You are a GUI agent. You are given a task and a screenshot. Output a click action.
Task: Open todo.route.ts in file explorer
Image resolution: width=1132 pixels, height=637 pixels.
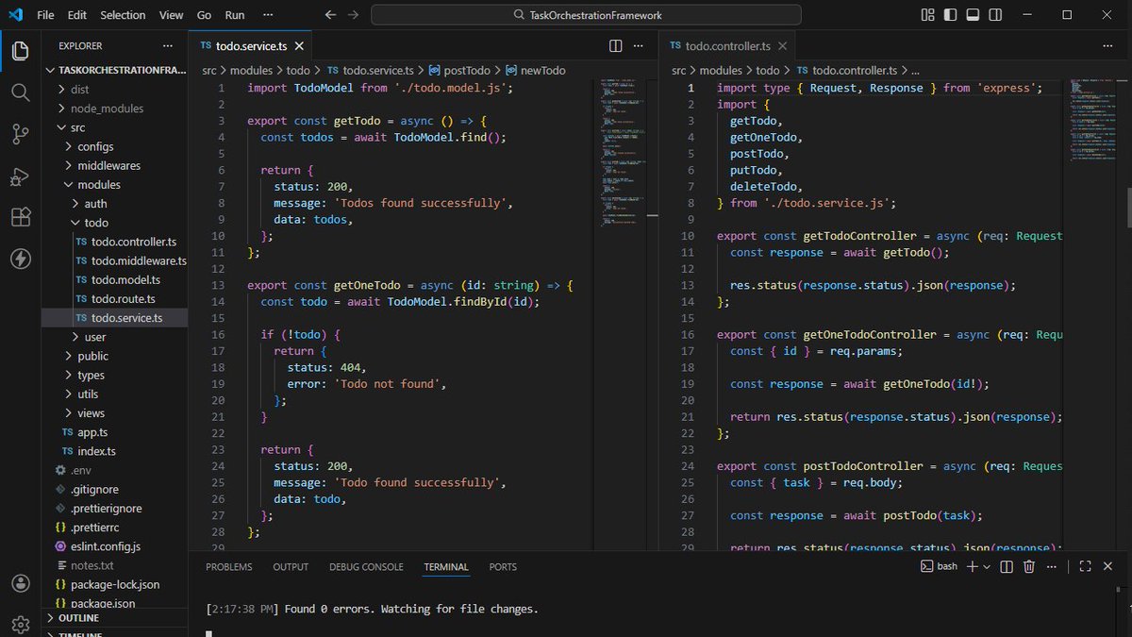click(115, 298)
